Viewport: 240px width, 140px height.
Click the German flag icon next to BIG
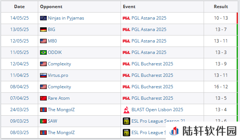tap(43, 30)
